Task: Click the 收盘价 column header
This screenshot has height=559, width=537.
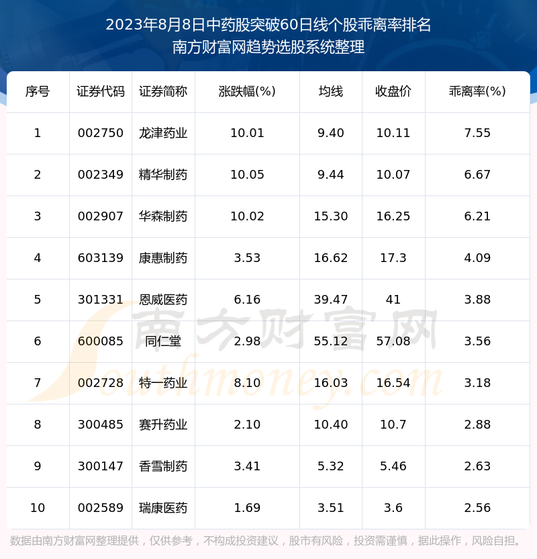Action: coord(393,92)
